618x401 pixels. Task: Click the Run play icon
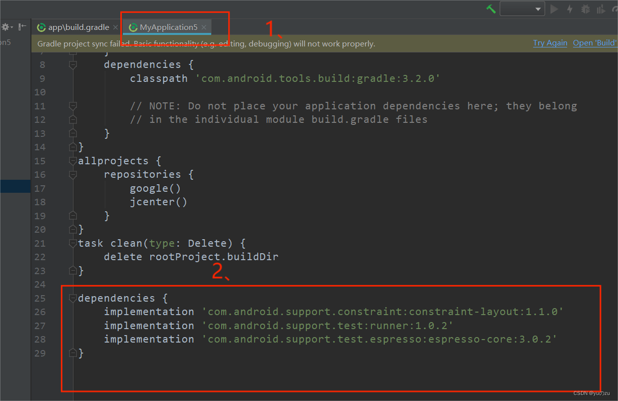(554, 8)
